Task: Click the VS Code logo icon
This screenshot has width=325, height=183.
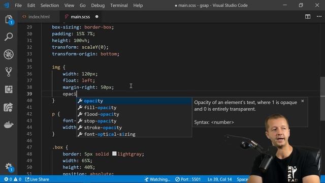Action: [7, 5]
